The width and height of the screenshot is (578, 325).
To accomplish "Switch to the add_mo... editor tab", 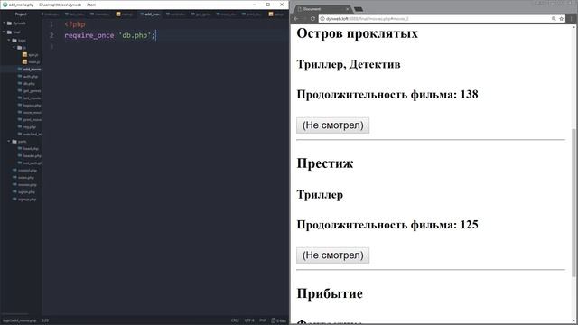I will (x=151, y=14).
